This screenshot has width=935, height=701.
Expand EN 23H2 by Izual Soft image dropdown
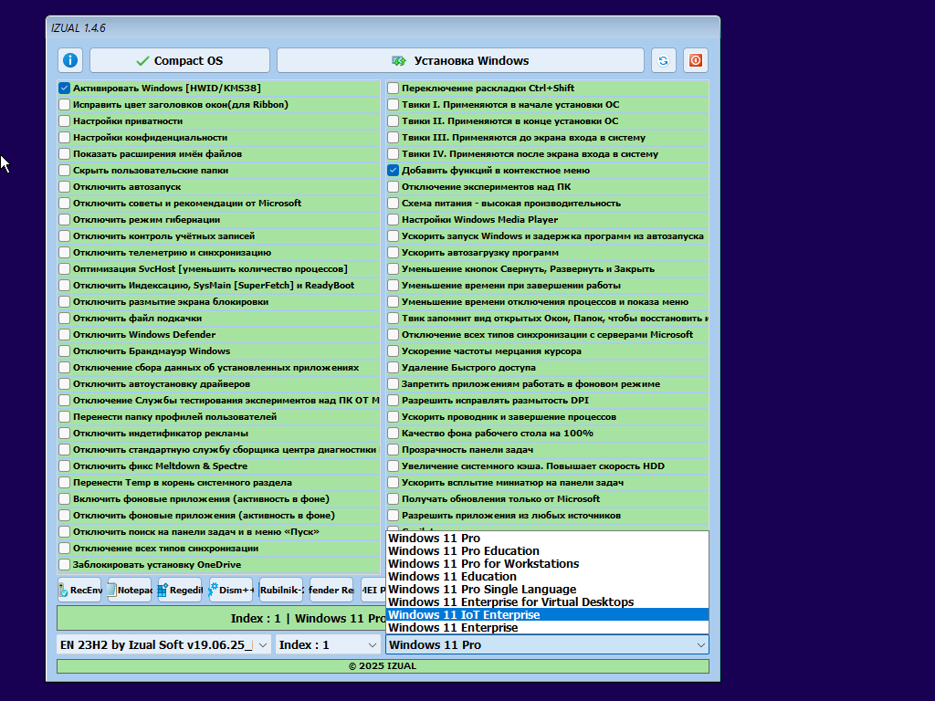tap(164, 645)
